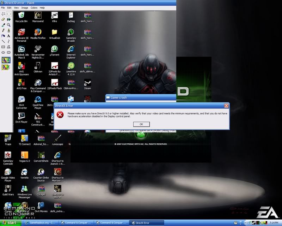The height and width of the screenshot is (226, 282).
Task: Click OK in the DirectX Error dialog
Action: click(x=141, y=124)
